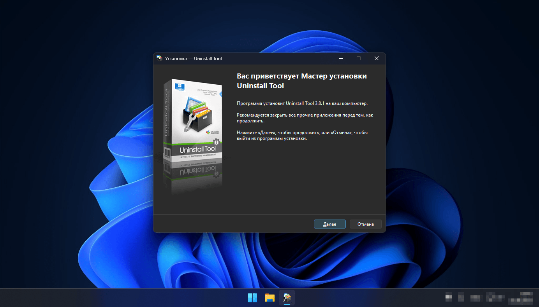
Task: Click the Отмена button
Action: [365, 224]
